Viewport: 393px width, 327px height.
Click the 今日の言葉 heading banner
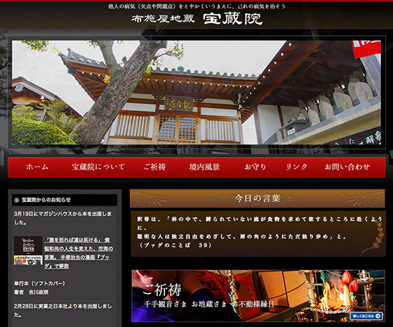pos(257,199)
